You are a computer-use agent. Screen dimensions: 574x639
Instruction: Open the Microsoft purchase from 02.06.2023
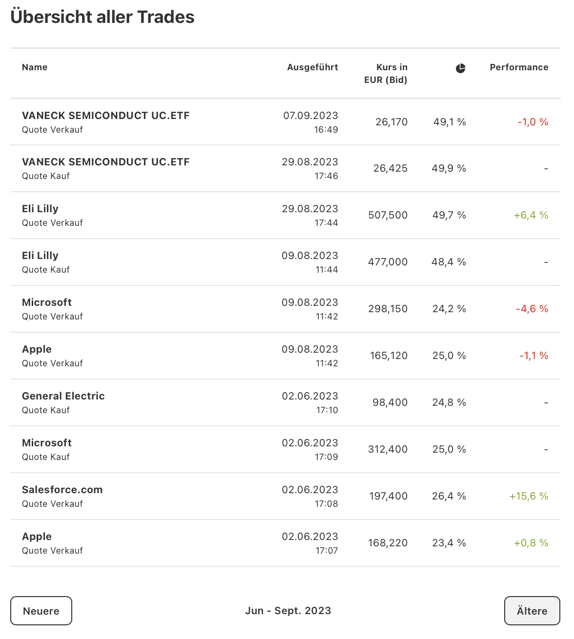click(47, 443)
